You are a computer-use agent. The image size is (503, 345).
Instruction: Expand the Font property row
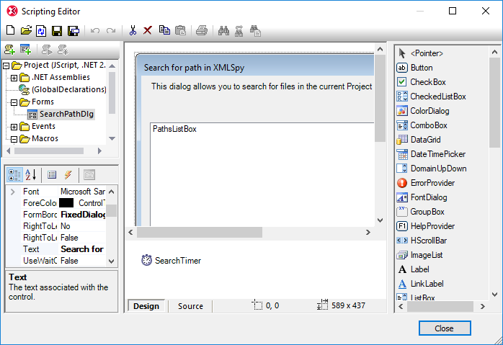tap(12, 192)
